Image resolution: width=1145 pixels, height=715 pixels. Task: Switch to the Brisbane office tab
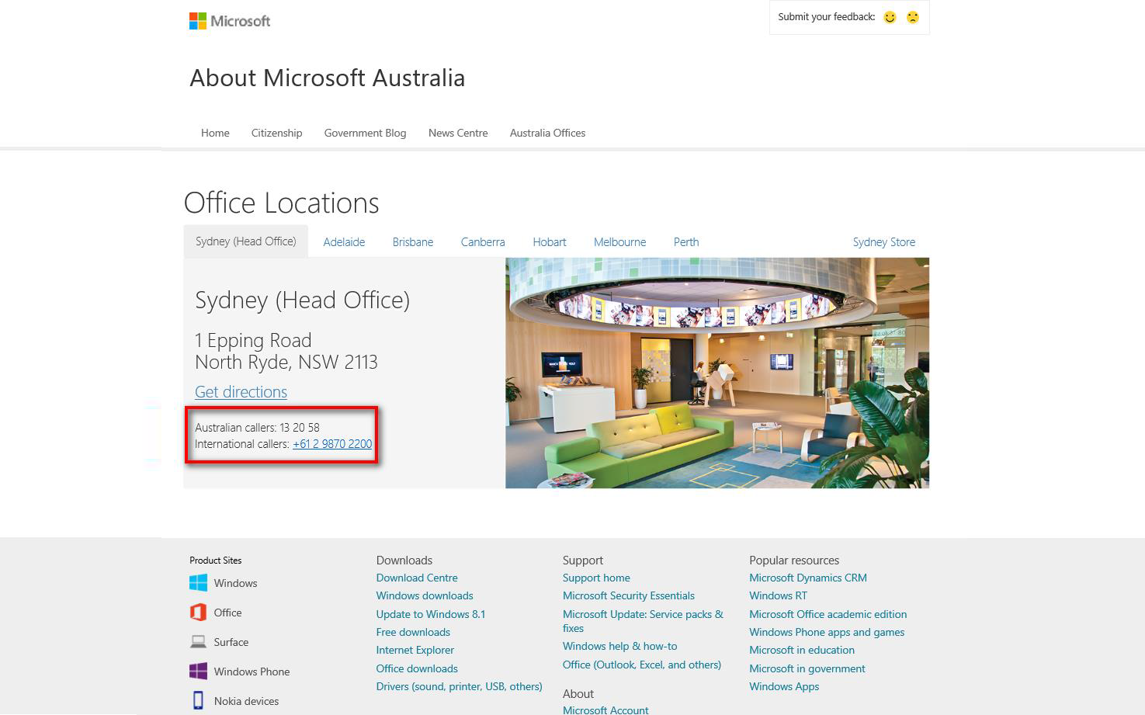(413, 242)
